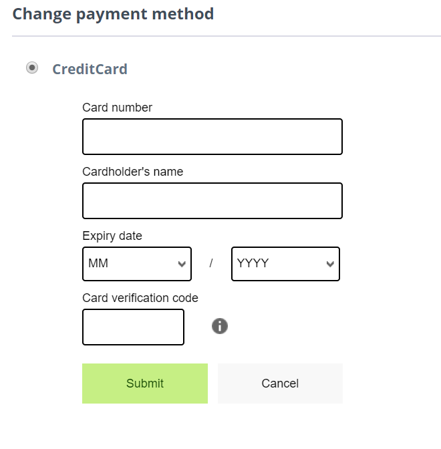
Task: Click the chevron arrow in month selector
Action: (x=182, y=264)
